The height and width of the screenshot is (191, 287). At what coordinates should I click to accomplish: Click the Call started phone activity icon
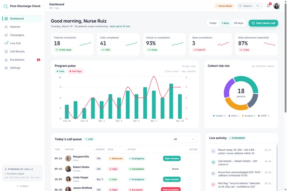click(x=213, y=162)
